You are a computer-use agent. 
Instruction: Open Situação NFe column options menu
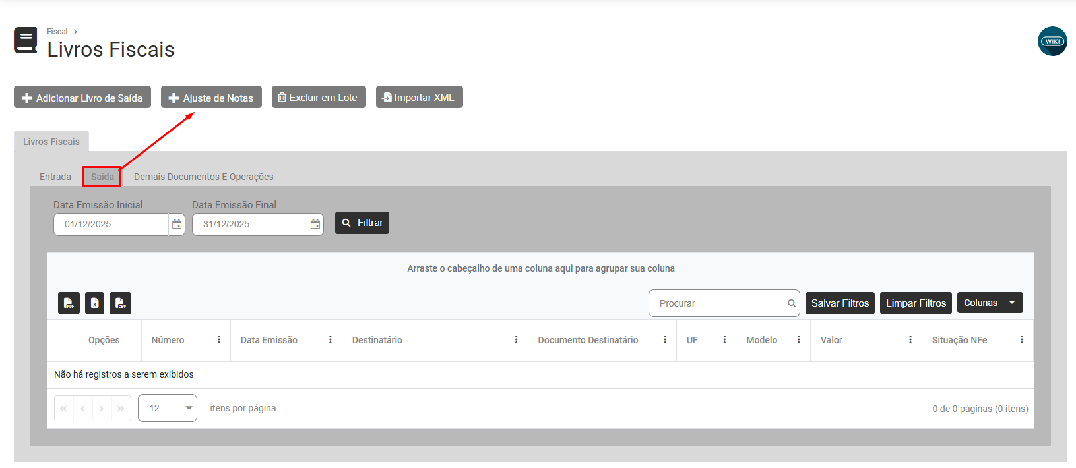1022,340
